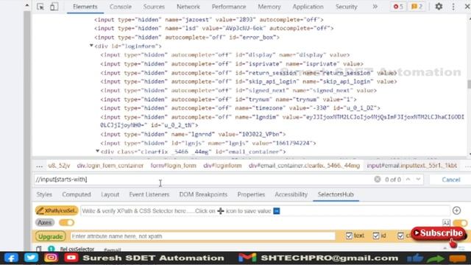Click the Instagram icon in the bottom banner
Viewport: 471px width, 265px height.
tap(51, 258)
